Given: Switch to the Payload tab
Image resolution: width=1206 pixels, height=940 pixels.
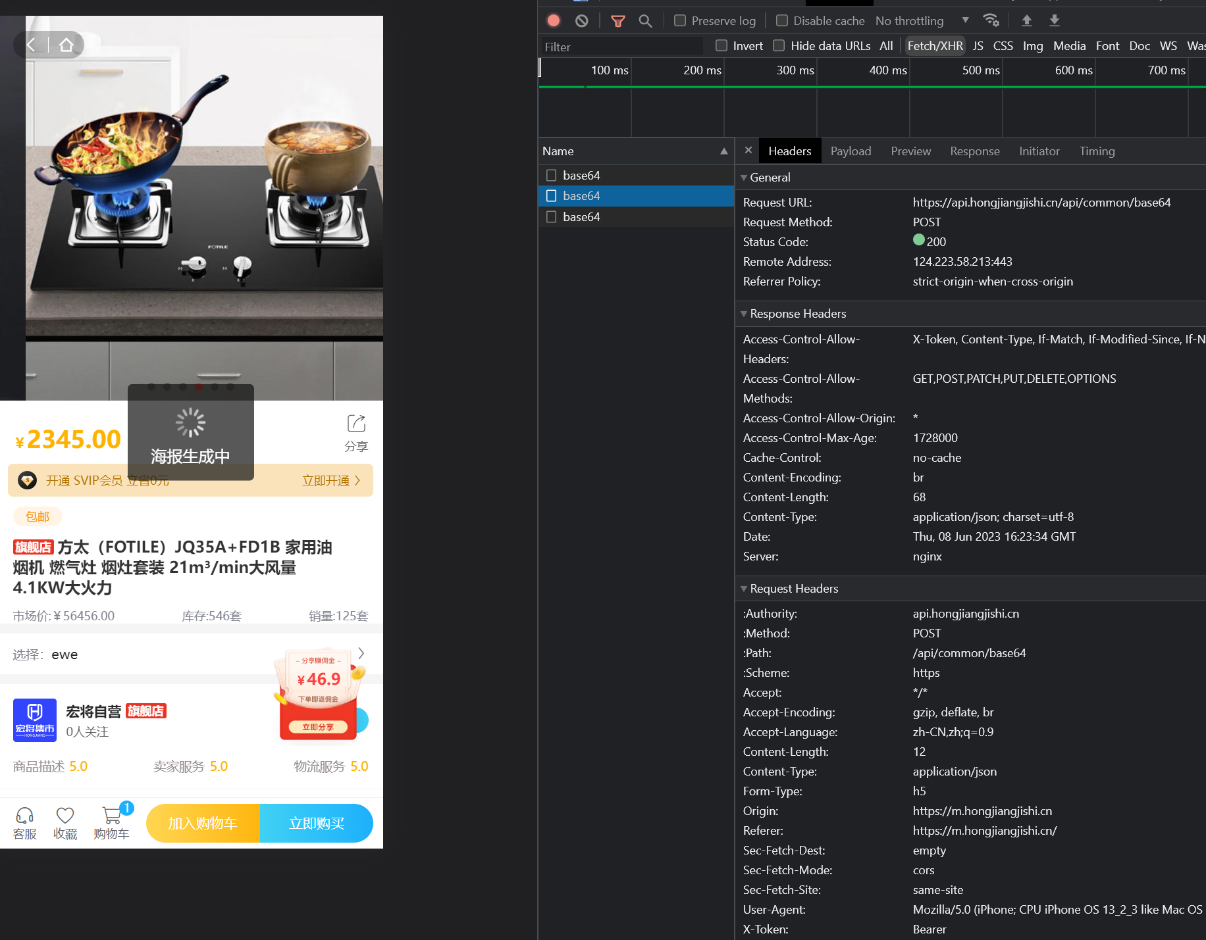Looking at the screenshot, I should tap(851, 151).
